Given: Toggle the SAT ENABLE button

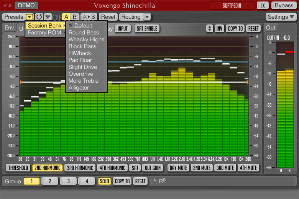Looking at the screenshot, I should [x=147, y=29].
